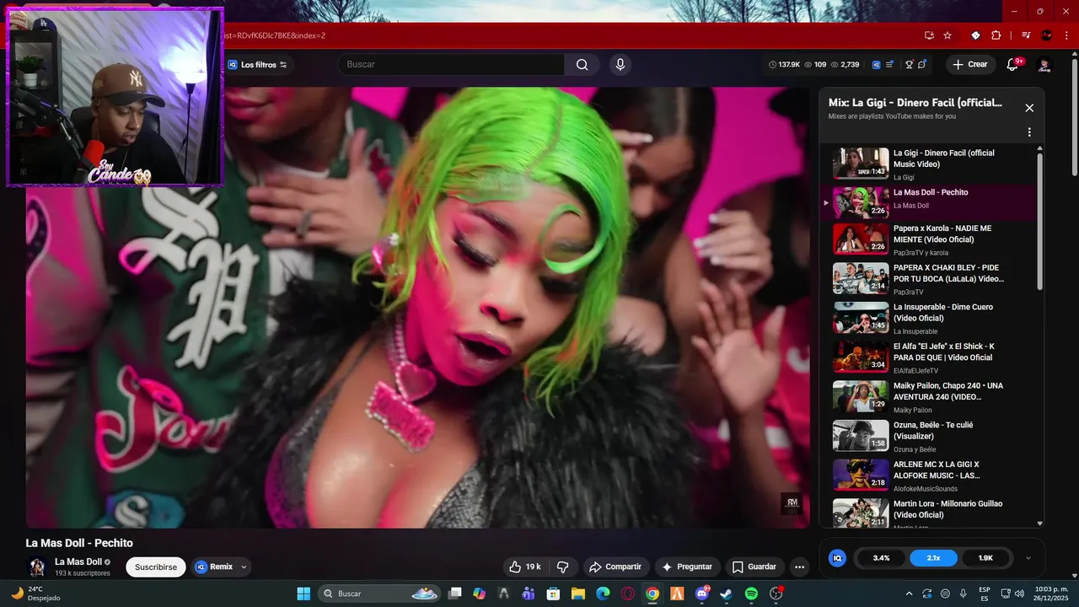Select the 1.9K stat pill
This screenshot has height=607, width=1079.
click(x=985, y=558)
